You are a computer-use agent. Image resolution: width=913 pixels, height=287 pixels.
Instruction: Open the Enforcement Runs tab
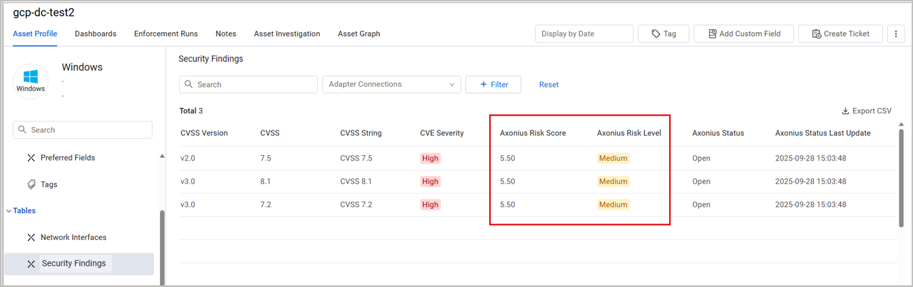[166, 33]
